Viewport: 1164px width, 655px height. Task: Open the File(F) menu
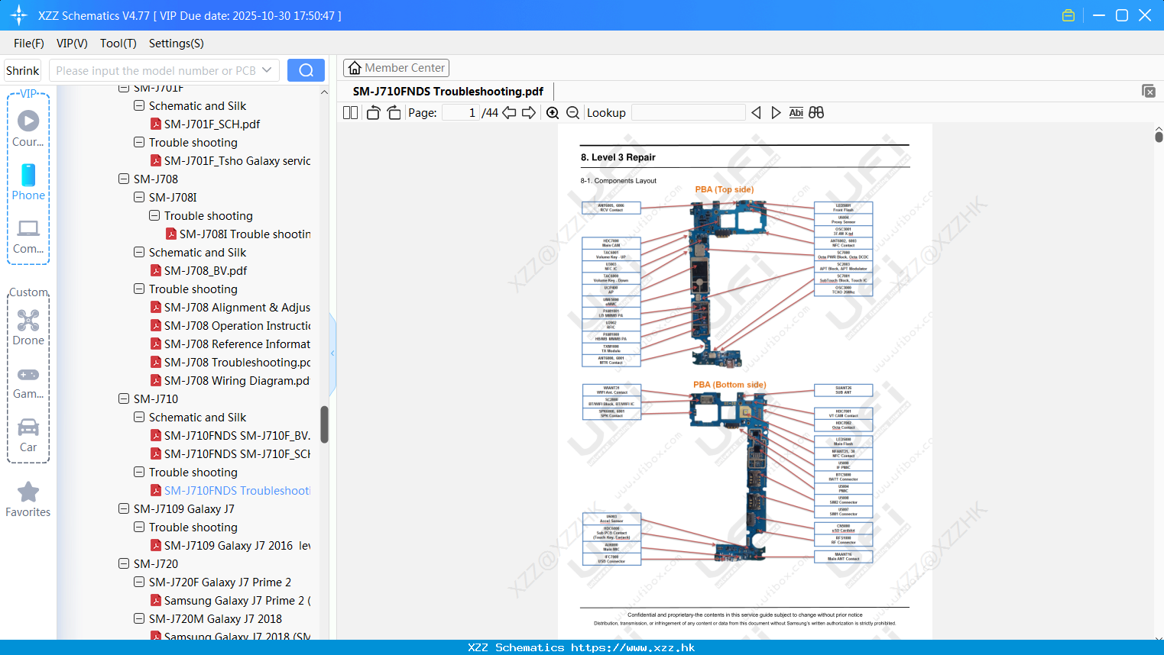pyautogui.click(x=29, y=44)
